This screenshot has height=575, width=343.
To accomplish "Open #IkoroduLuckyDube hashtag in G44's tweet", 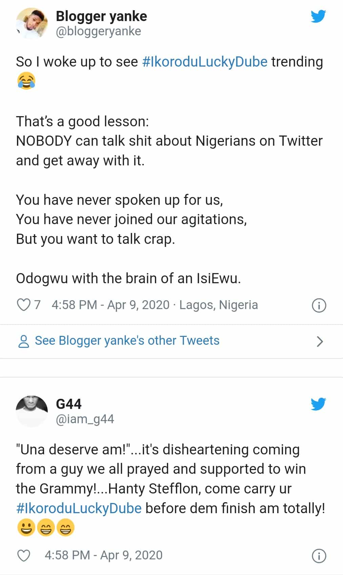I will (x=79, y=508).
